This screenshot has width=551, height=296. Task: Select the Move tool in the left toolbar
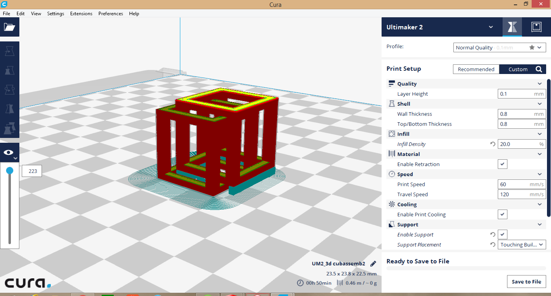tap(9, 51)
